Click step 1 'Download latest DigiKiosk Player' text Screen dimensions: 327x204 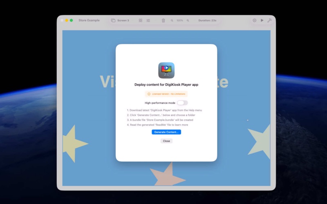tap(164, 110)
